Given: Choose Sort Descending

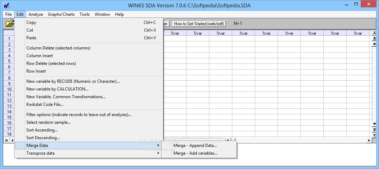Looking at the screenshot, I should click(89, 138).
